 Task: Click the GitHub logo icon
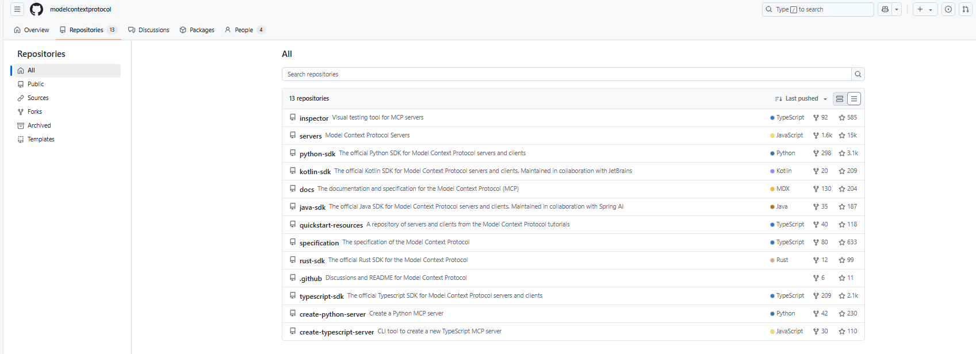tap(36, 9)
